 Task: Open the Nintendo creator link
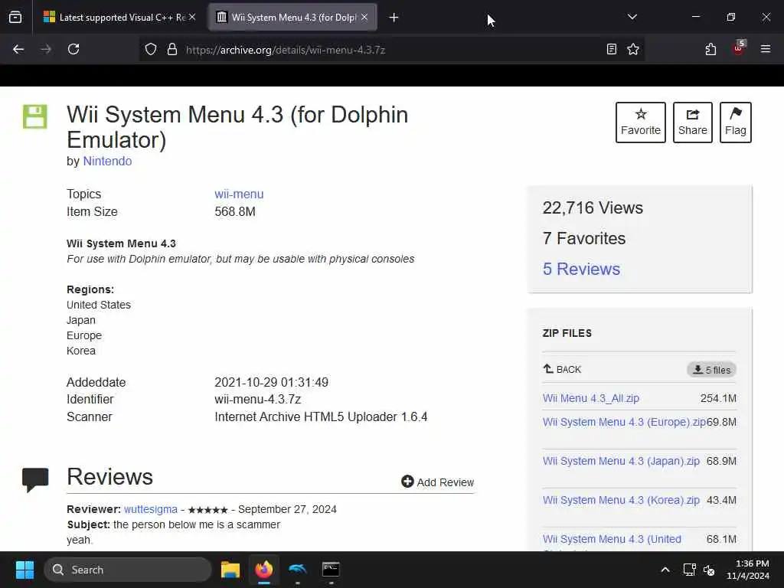pos(107,161)
